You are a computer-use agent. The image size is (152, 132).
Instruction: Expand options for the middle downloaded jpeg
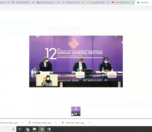click(x=56, y=123)
